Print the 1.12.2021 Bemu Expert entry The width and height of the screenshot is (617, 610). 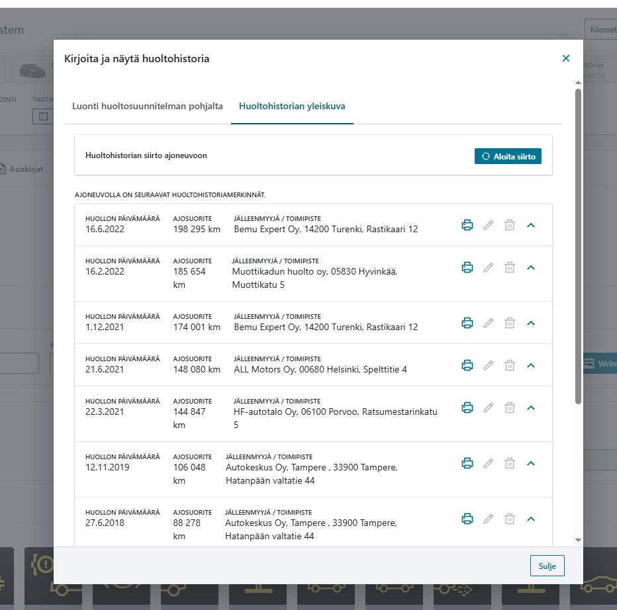[467, 323]
